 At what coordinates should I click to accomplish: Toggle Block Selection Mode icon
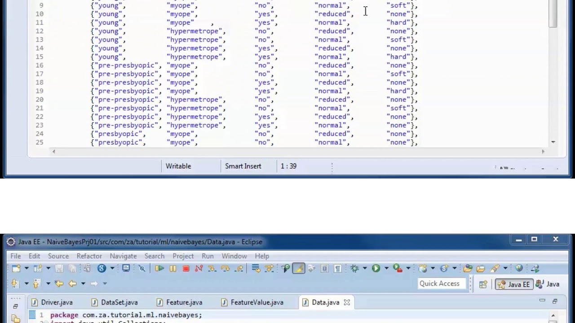tap(324, 268)
